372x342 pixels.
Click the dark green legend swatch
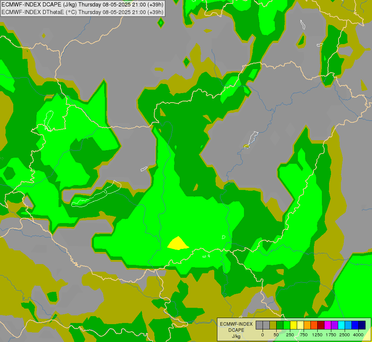[x=280, y=325]
